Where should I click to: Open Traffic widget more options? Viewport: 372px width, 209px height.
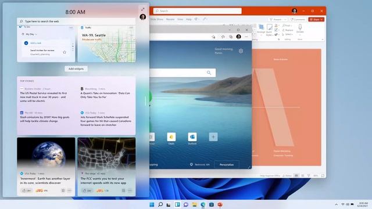[131, 28]
